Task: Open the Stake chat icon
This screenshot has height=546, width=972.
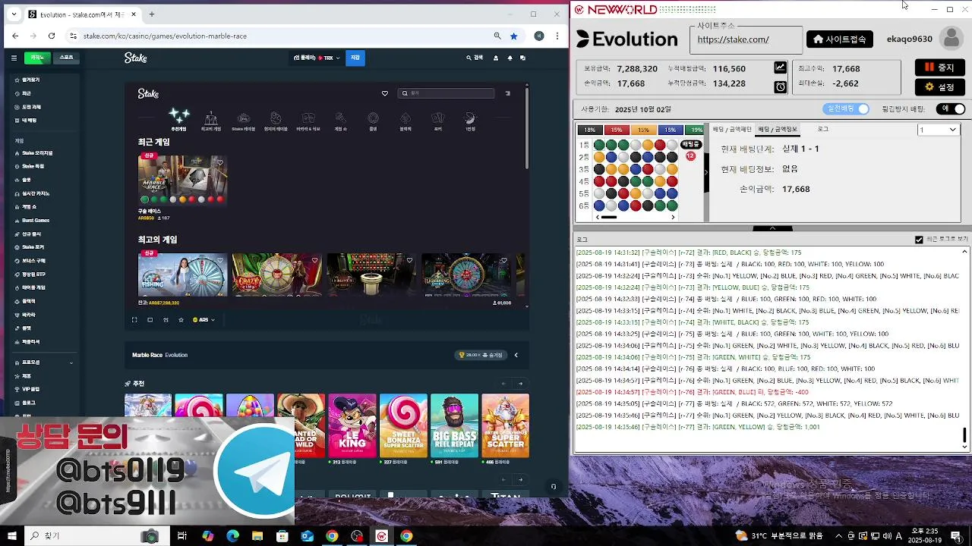Action: (523, 58)
